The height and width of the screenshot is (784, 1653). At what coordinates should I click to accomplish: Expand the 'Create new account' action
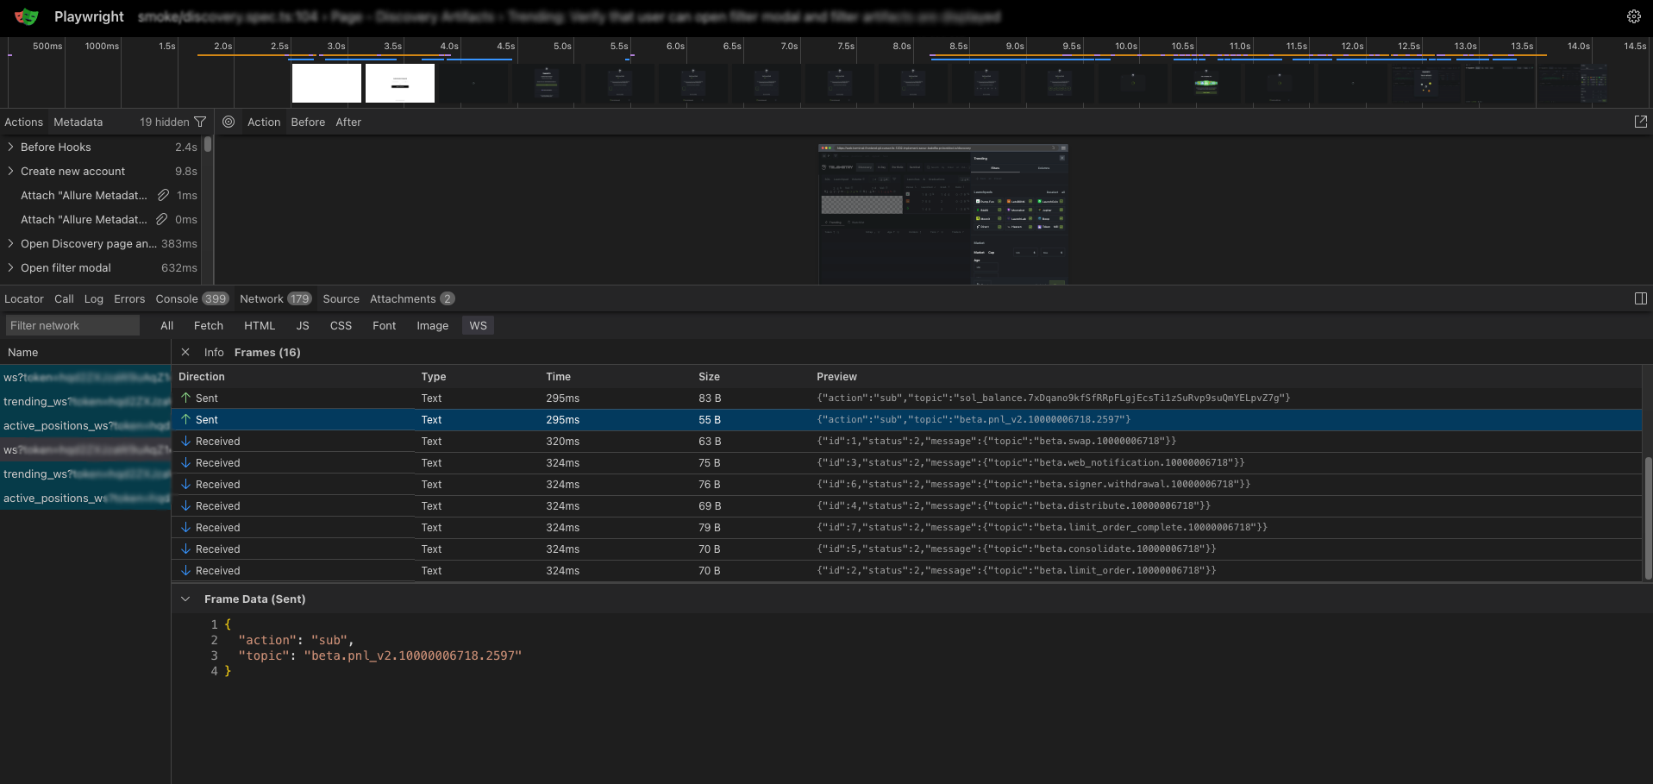9,171
